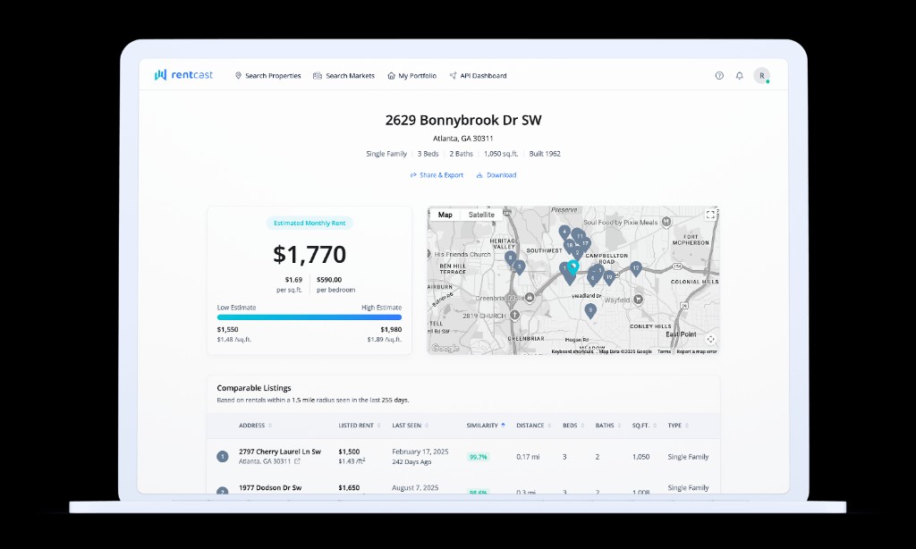Sort table by Address column
916x549 pixels.
(x=255, y=426)
